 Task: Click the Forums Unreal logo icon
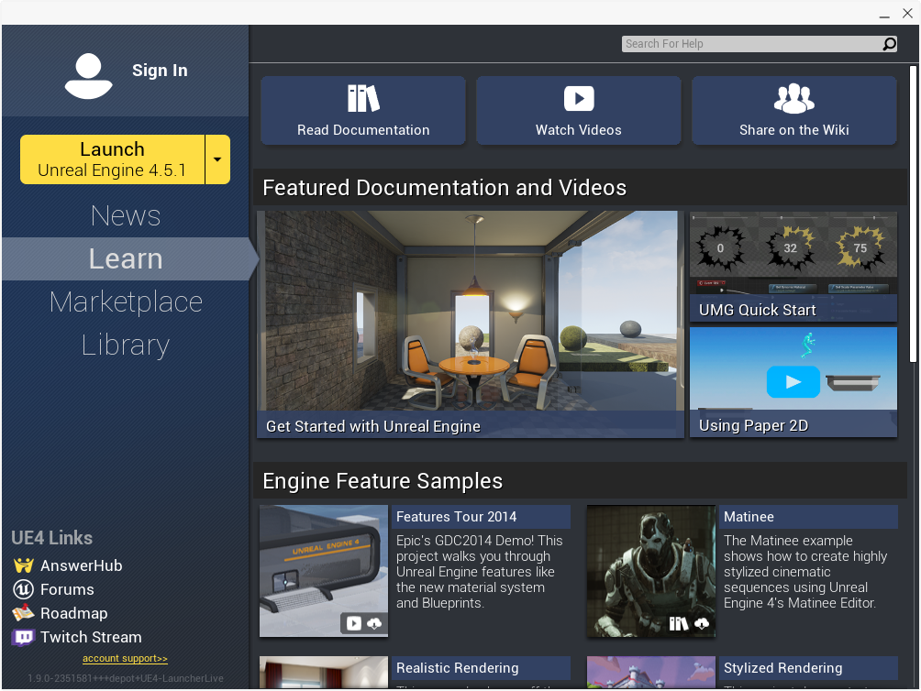click(23, 589)
